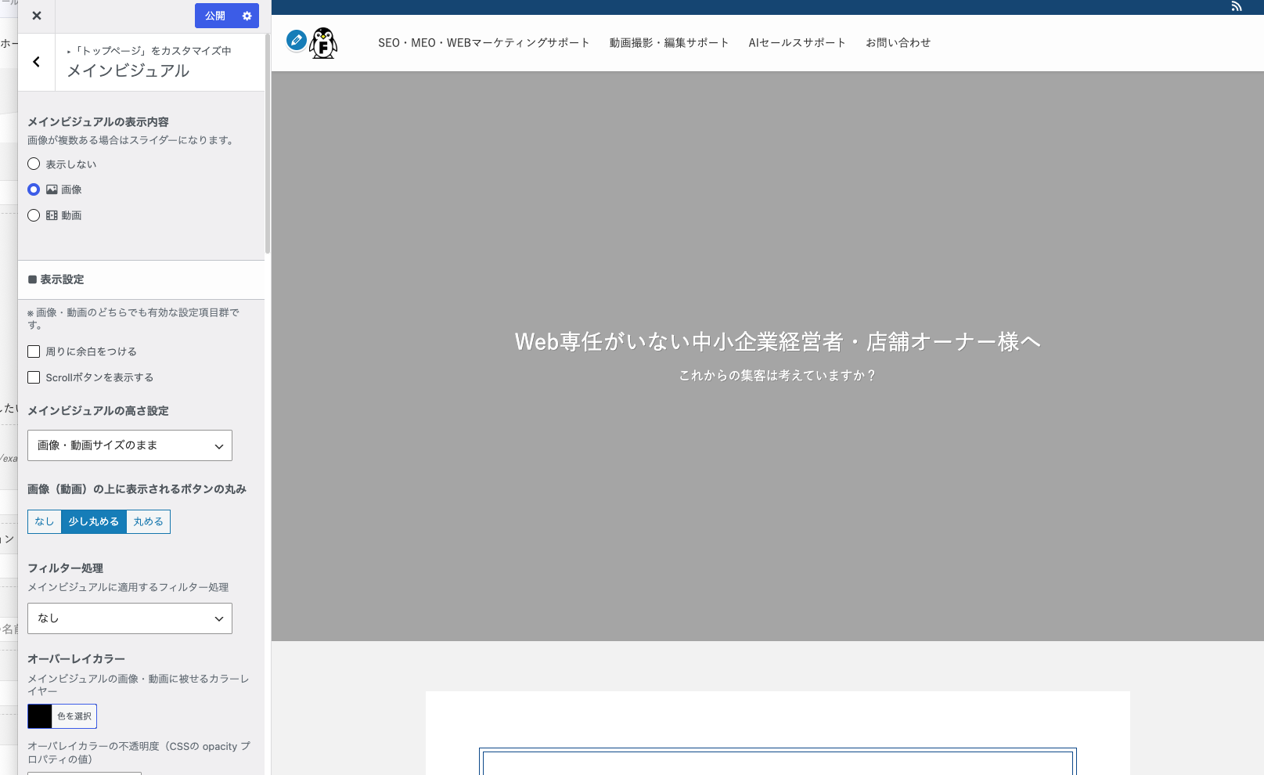Close the customizer with the X icon
This screenshot has height=775, width=1264.
coord(37,16)
